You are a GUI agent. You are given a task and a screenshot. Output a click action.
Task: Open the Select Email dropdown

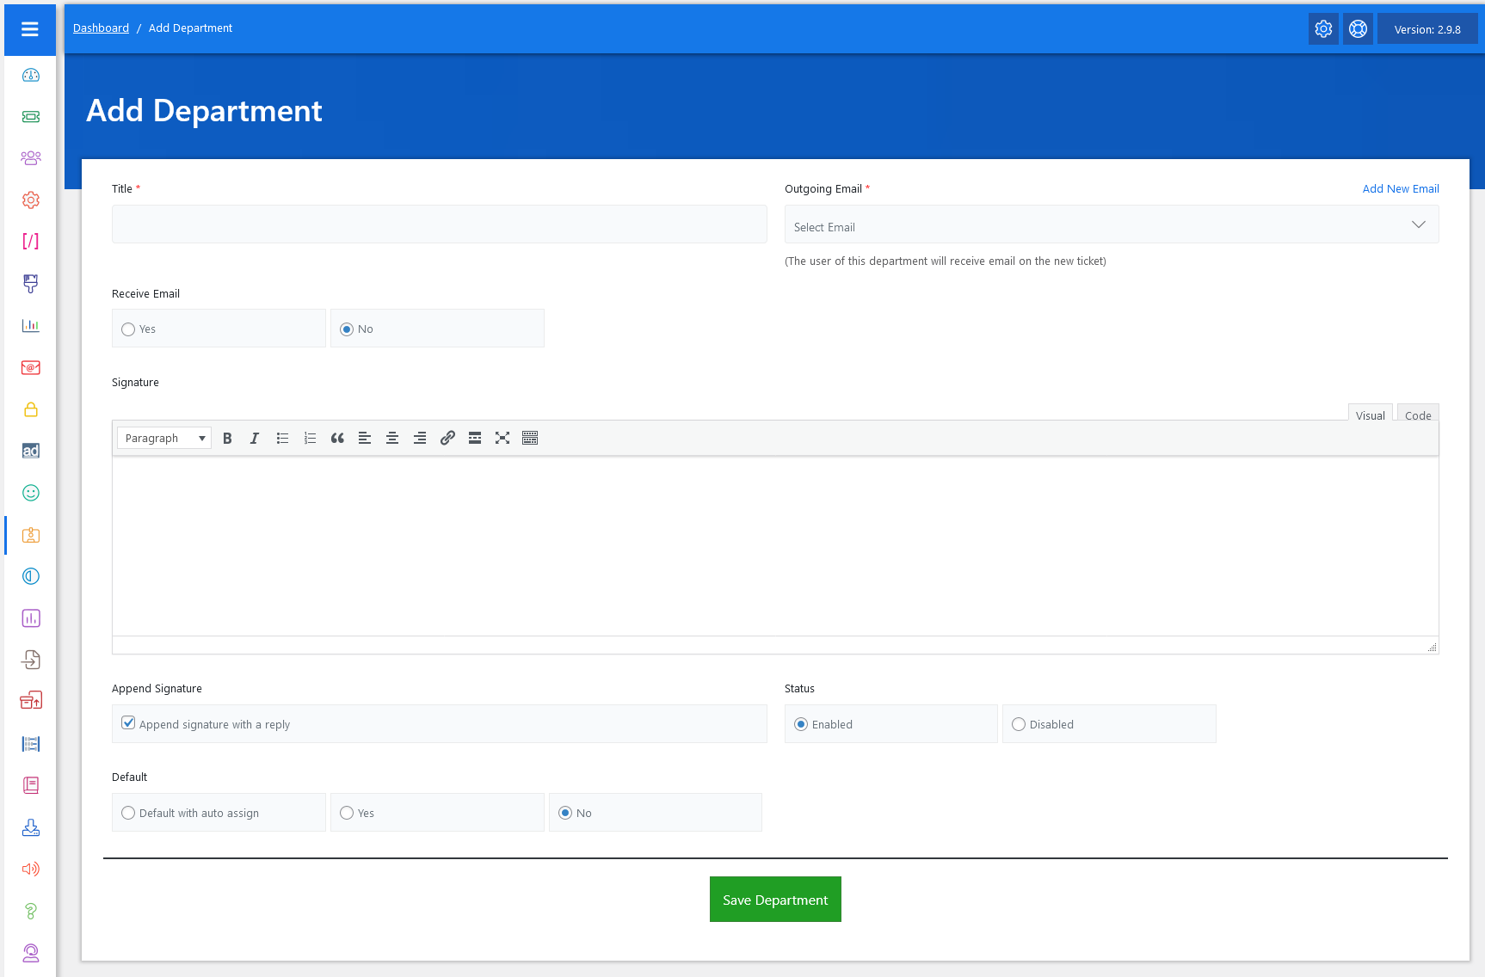click(1111, 225)
